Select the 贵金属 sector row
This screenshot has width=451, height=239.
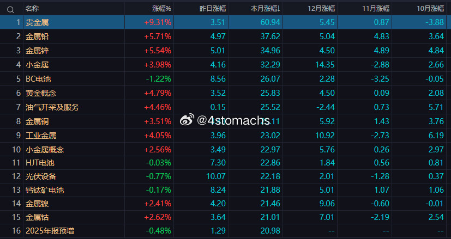226,22
